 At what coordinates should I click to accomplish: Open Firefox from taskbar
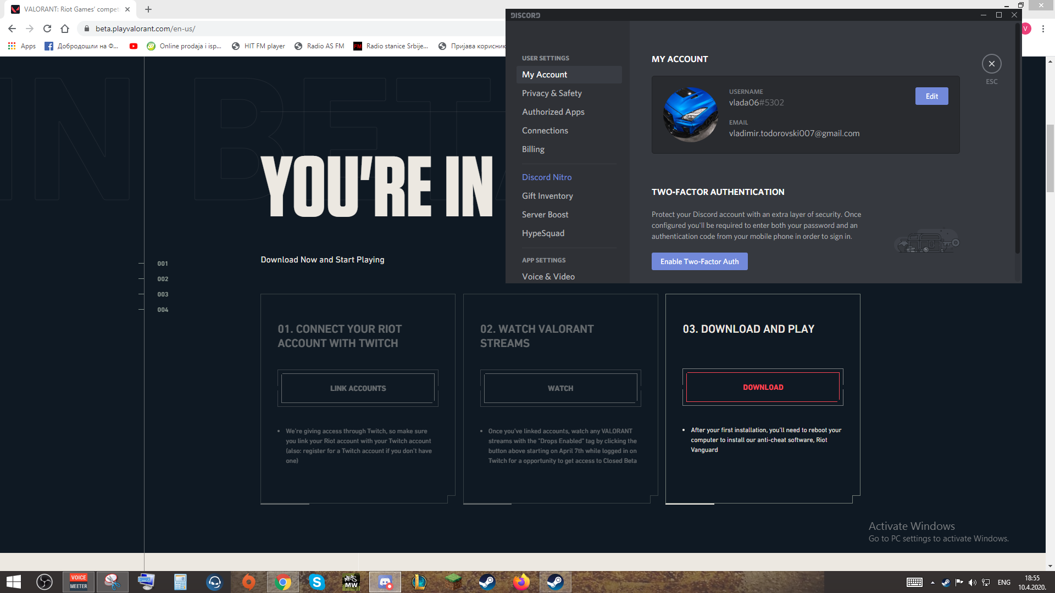point(521,582)
